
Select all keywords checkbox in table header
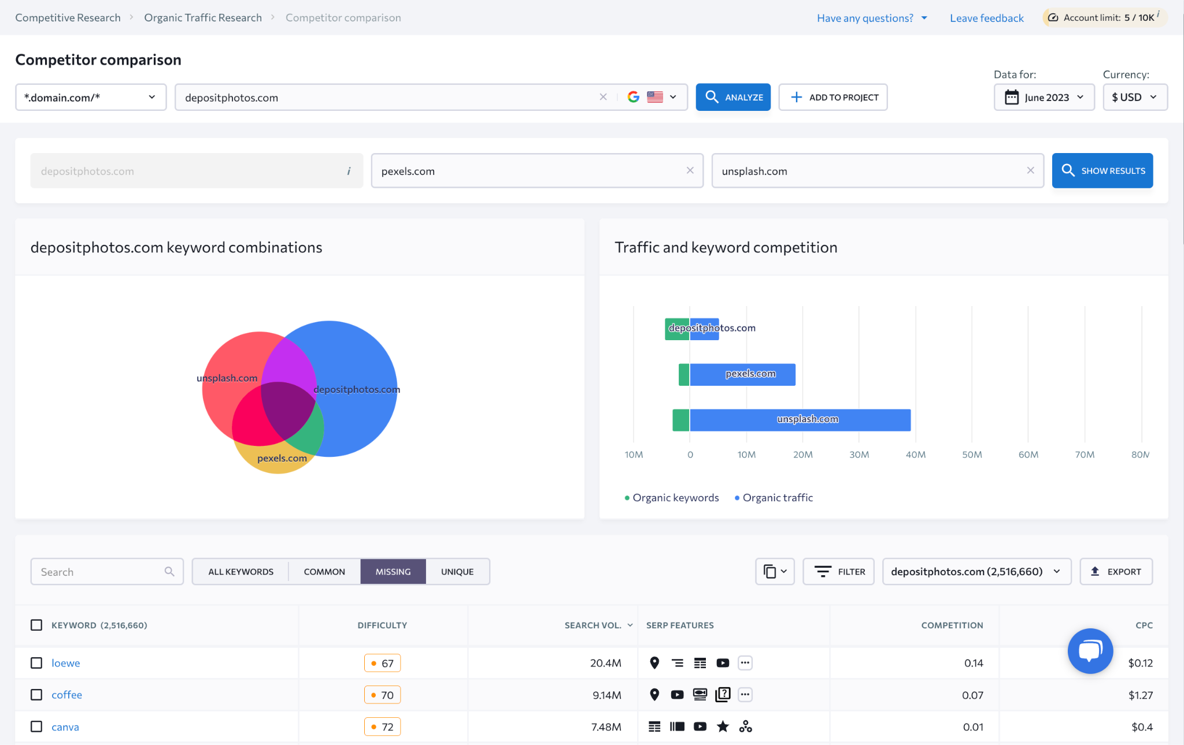(x=36, y=625)
